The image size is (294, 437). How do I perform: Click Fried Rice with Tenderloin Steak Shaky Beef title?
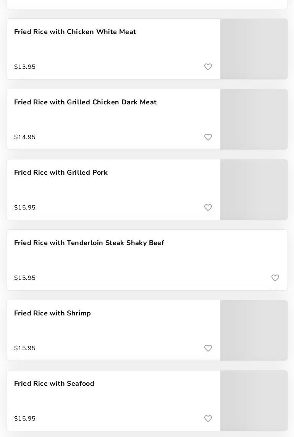(89, 243)
